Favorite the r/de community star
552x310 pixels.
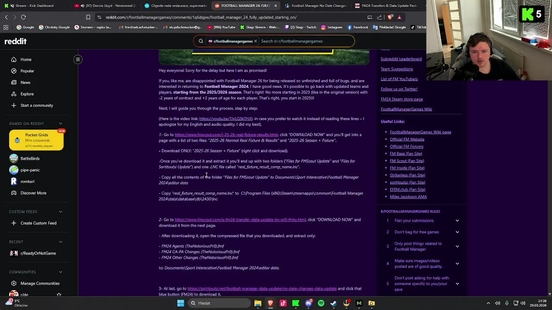(59, 295)
